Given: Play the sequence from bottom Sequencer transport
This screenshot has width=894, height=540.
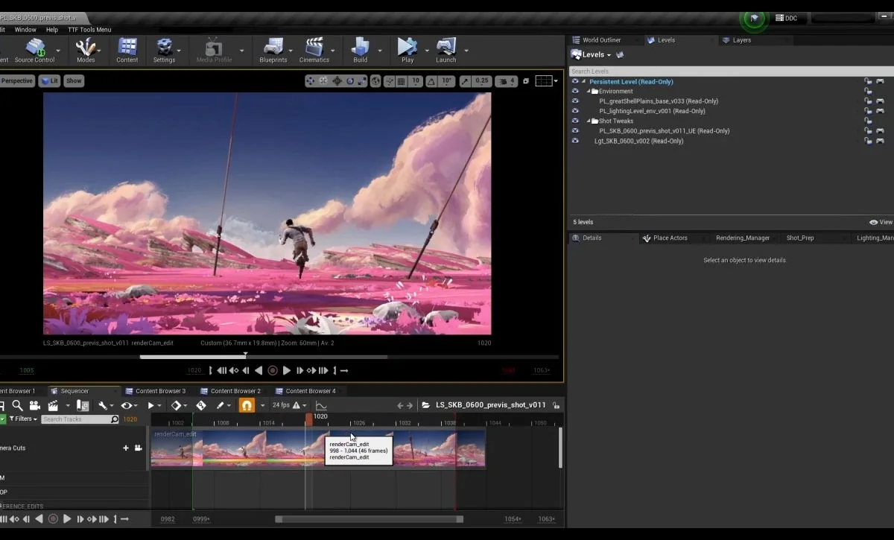Looking at the screenshot, I should (67, 518).
